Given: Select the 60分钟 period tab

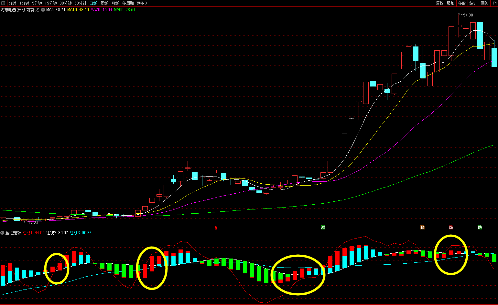Looking at the screenshot, I should 81,3.
